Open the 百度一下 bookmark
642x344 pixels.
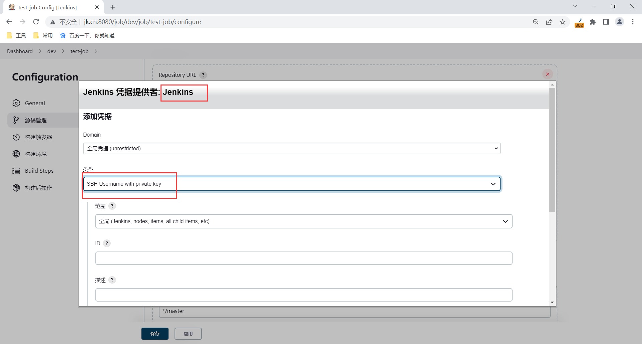coord(87,35)
